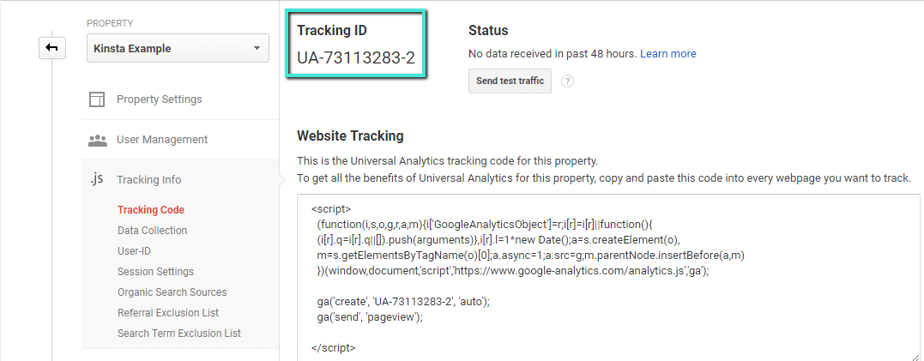The image size is (924, 361).
Task: Click the UA-73113283-2 Tracking ID text
Action: point(355,57)
